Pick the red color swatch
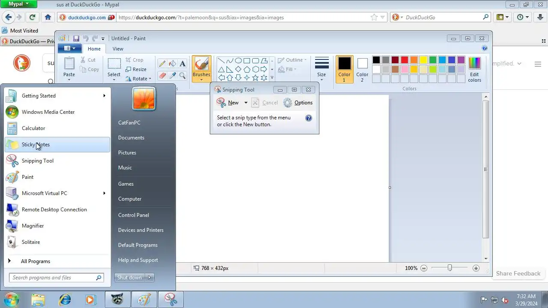 404,60
